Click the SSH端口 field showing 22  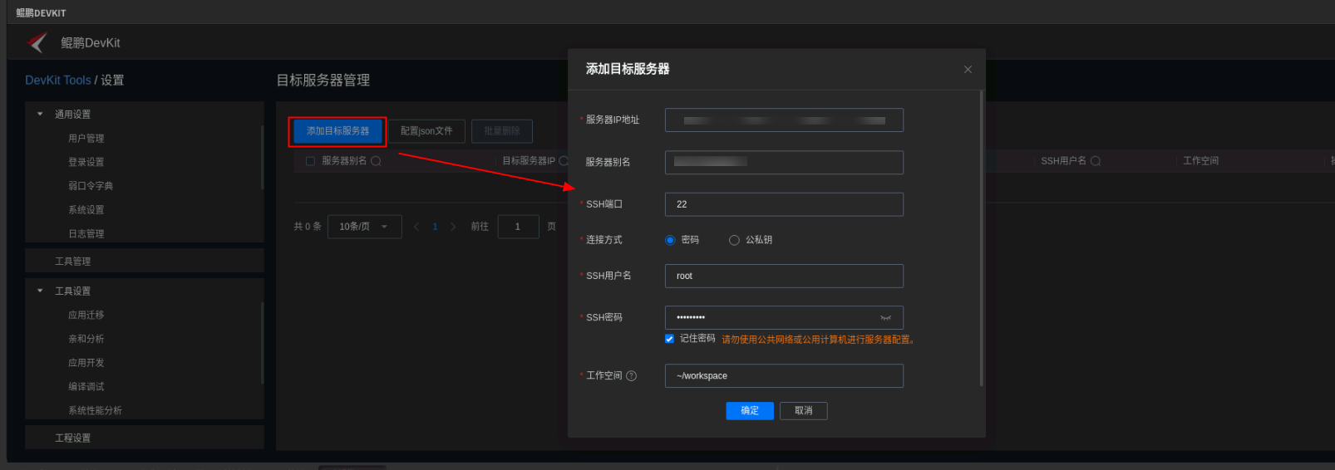click(784, 204)
